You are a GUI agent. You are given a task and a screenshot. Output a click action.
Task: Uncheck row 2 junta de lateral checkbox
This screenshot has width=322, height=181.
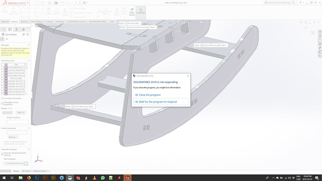tap(6, 70)
